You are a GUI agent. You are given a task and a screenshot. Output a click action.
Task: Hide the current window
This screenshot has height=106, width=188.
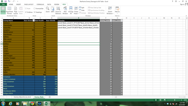pyautogui.click(x=82, y=10)
